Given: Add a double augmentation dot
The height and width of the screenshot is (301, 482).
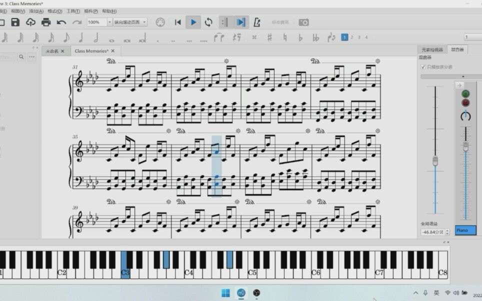Looking at the screenshot, I should click(173, 40).
